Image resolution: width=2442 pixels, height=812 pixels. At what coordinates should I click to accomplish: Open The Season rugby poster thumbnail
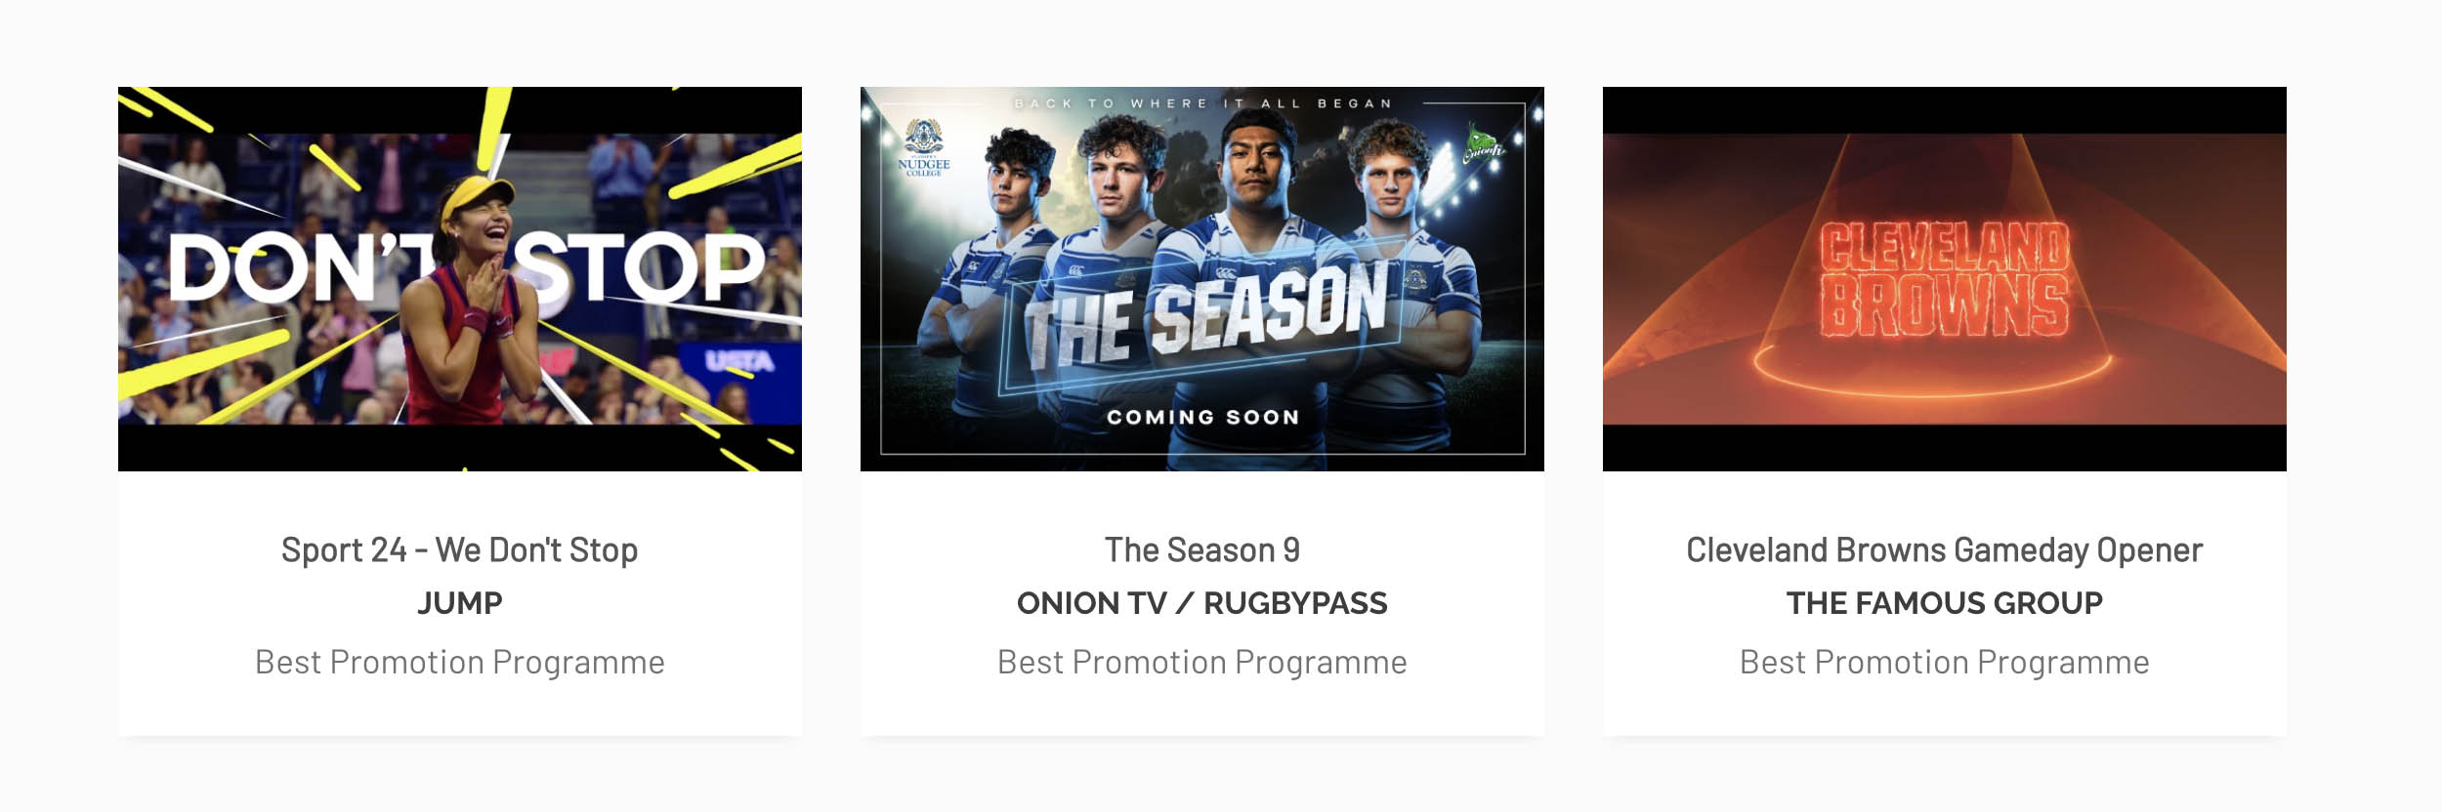coord(1201,279)
